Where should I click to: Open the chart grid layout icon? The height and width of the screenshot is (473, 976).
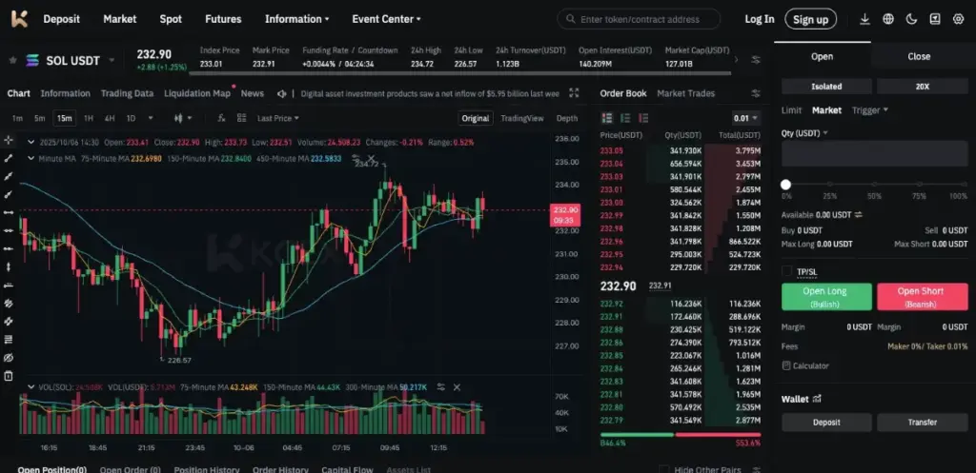point(241,118)
